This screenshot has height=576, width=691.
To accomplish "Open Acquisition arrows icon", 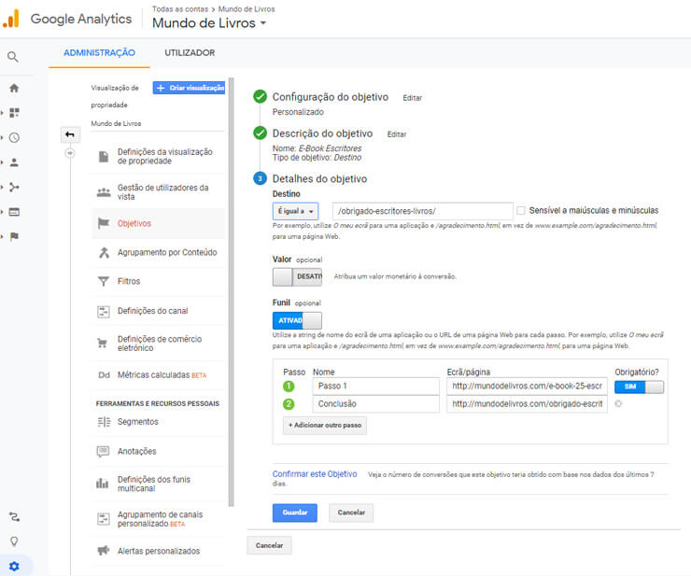I will (14, 188).
